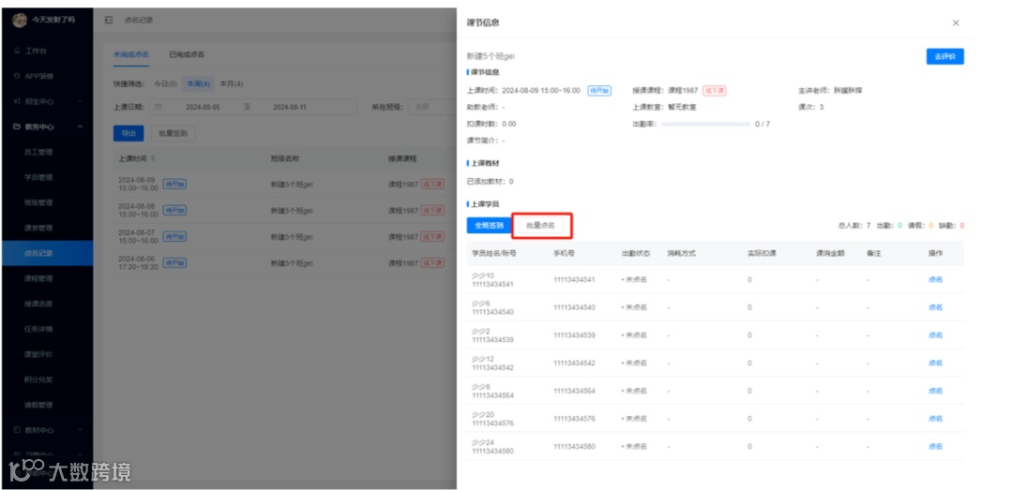The image size is (1013, 490).
Task: Click phone number 11113434564 in the table
Action: pyautogui.click(x=574, y=391)
